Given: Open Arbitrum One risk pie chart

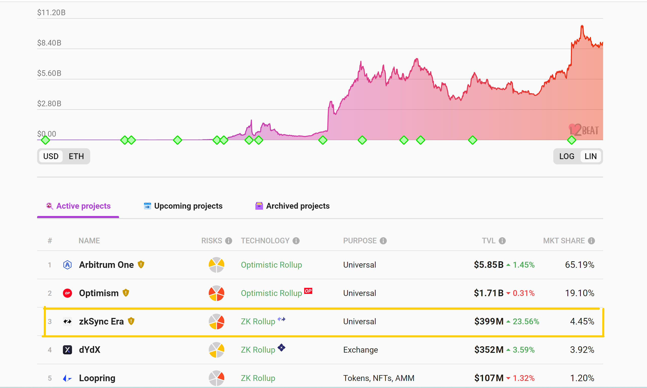Looking at the screenshot, I should click(217, 265).
